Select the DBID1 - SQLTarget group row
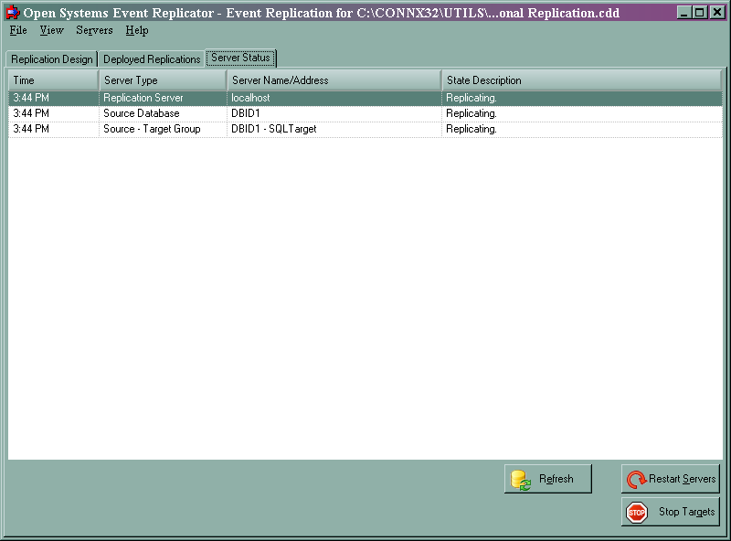The image size is (731, 541). point(274,129)
